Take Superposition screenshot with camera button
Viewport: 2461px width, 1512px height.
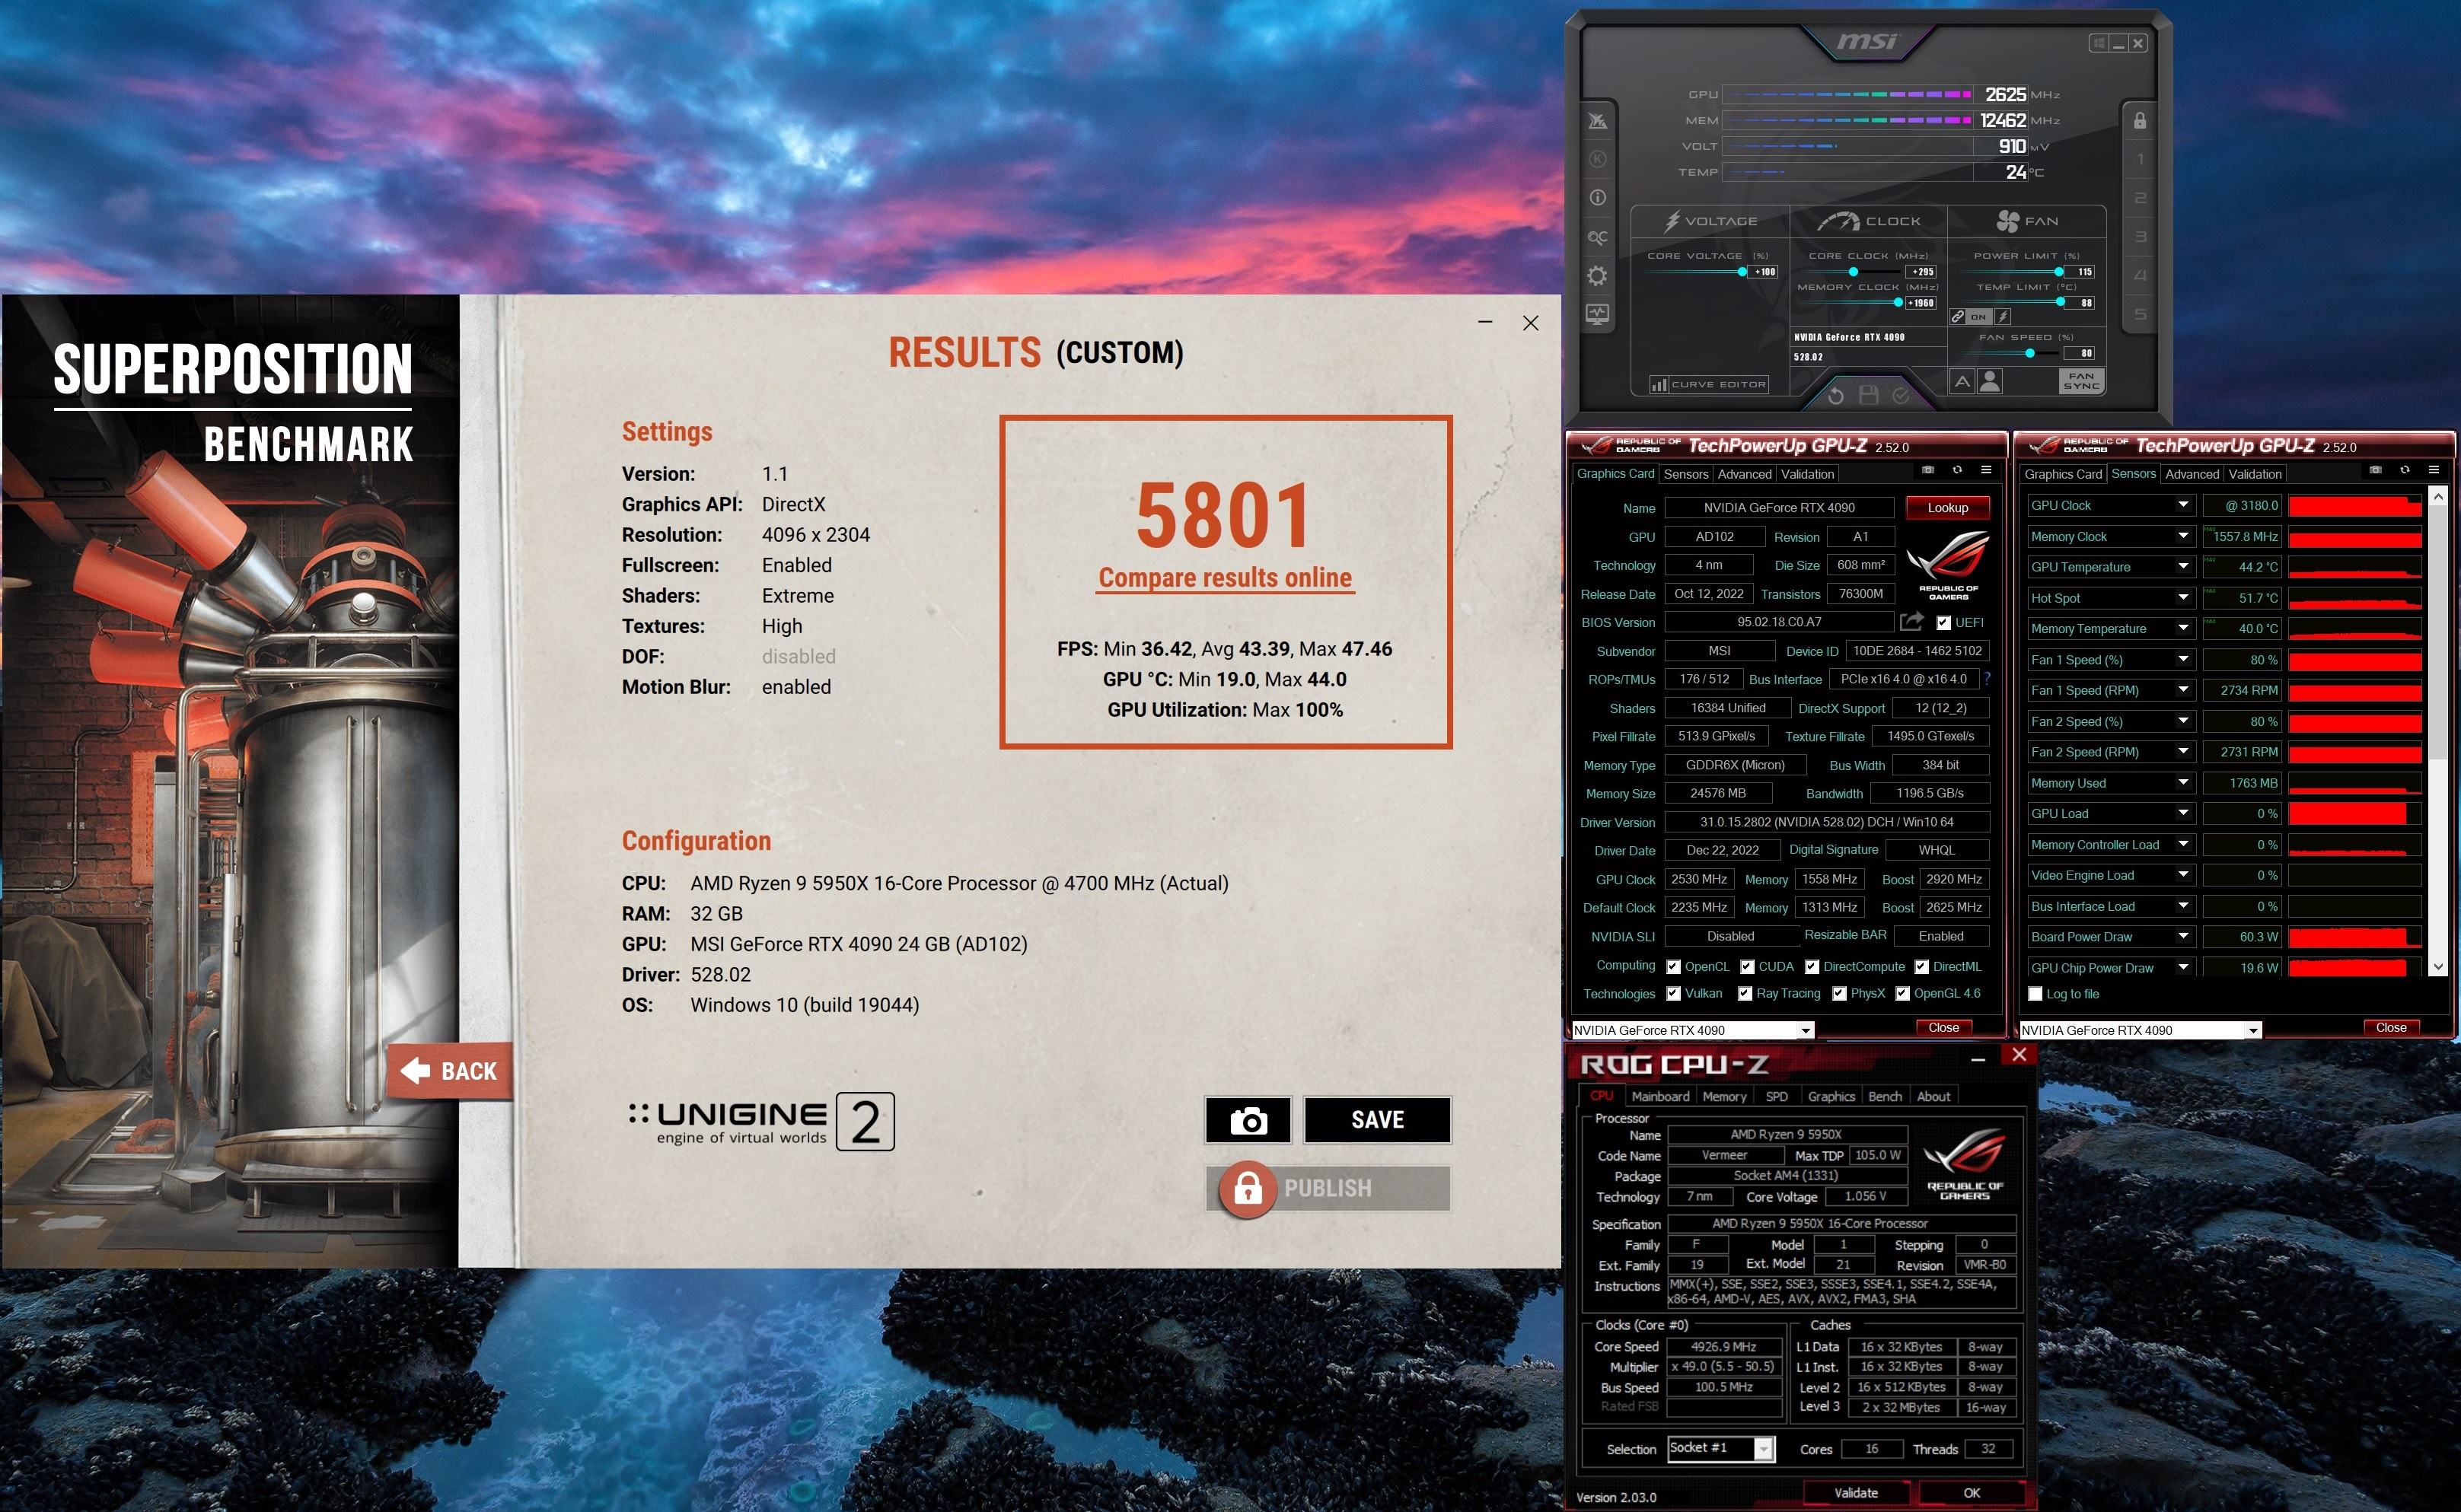tap(1248, 1120)
